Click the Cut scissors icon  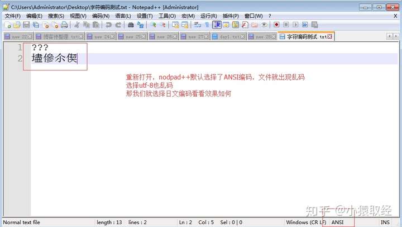(x=78, y=25)
